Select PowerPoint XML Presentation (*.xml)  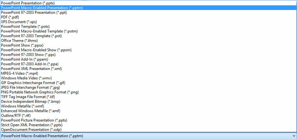point(148,69)
